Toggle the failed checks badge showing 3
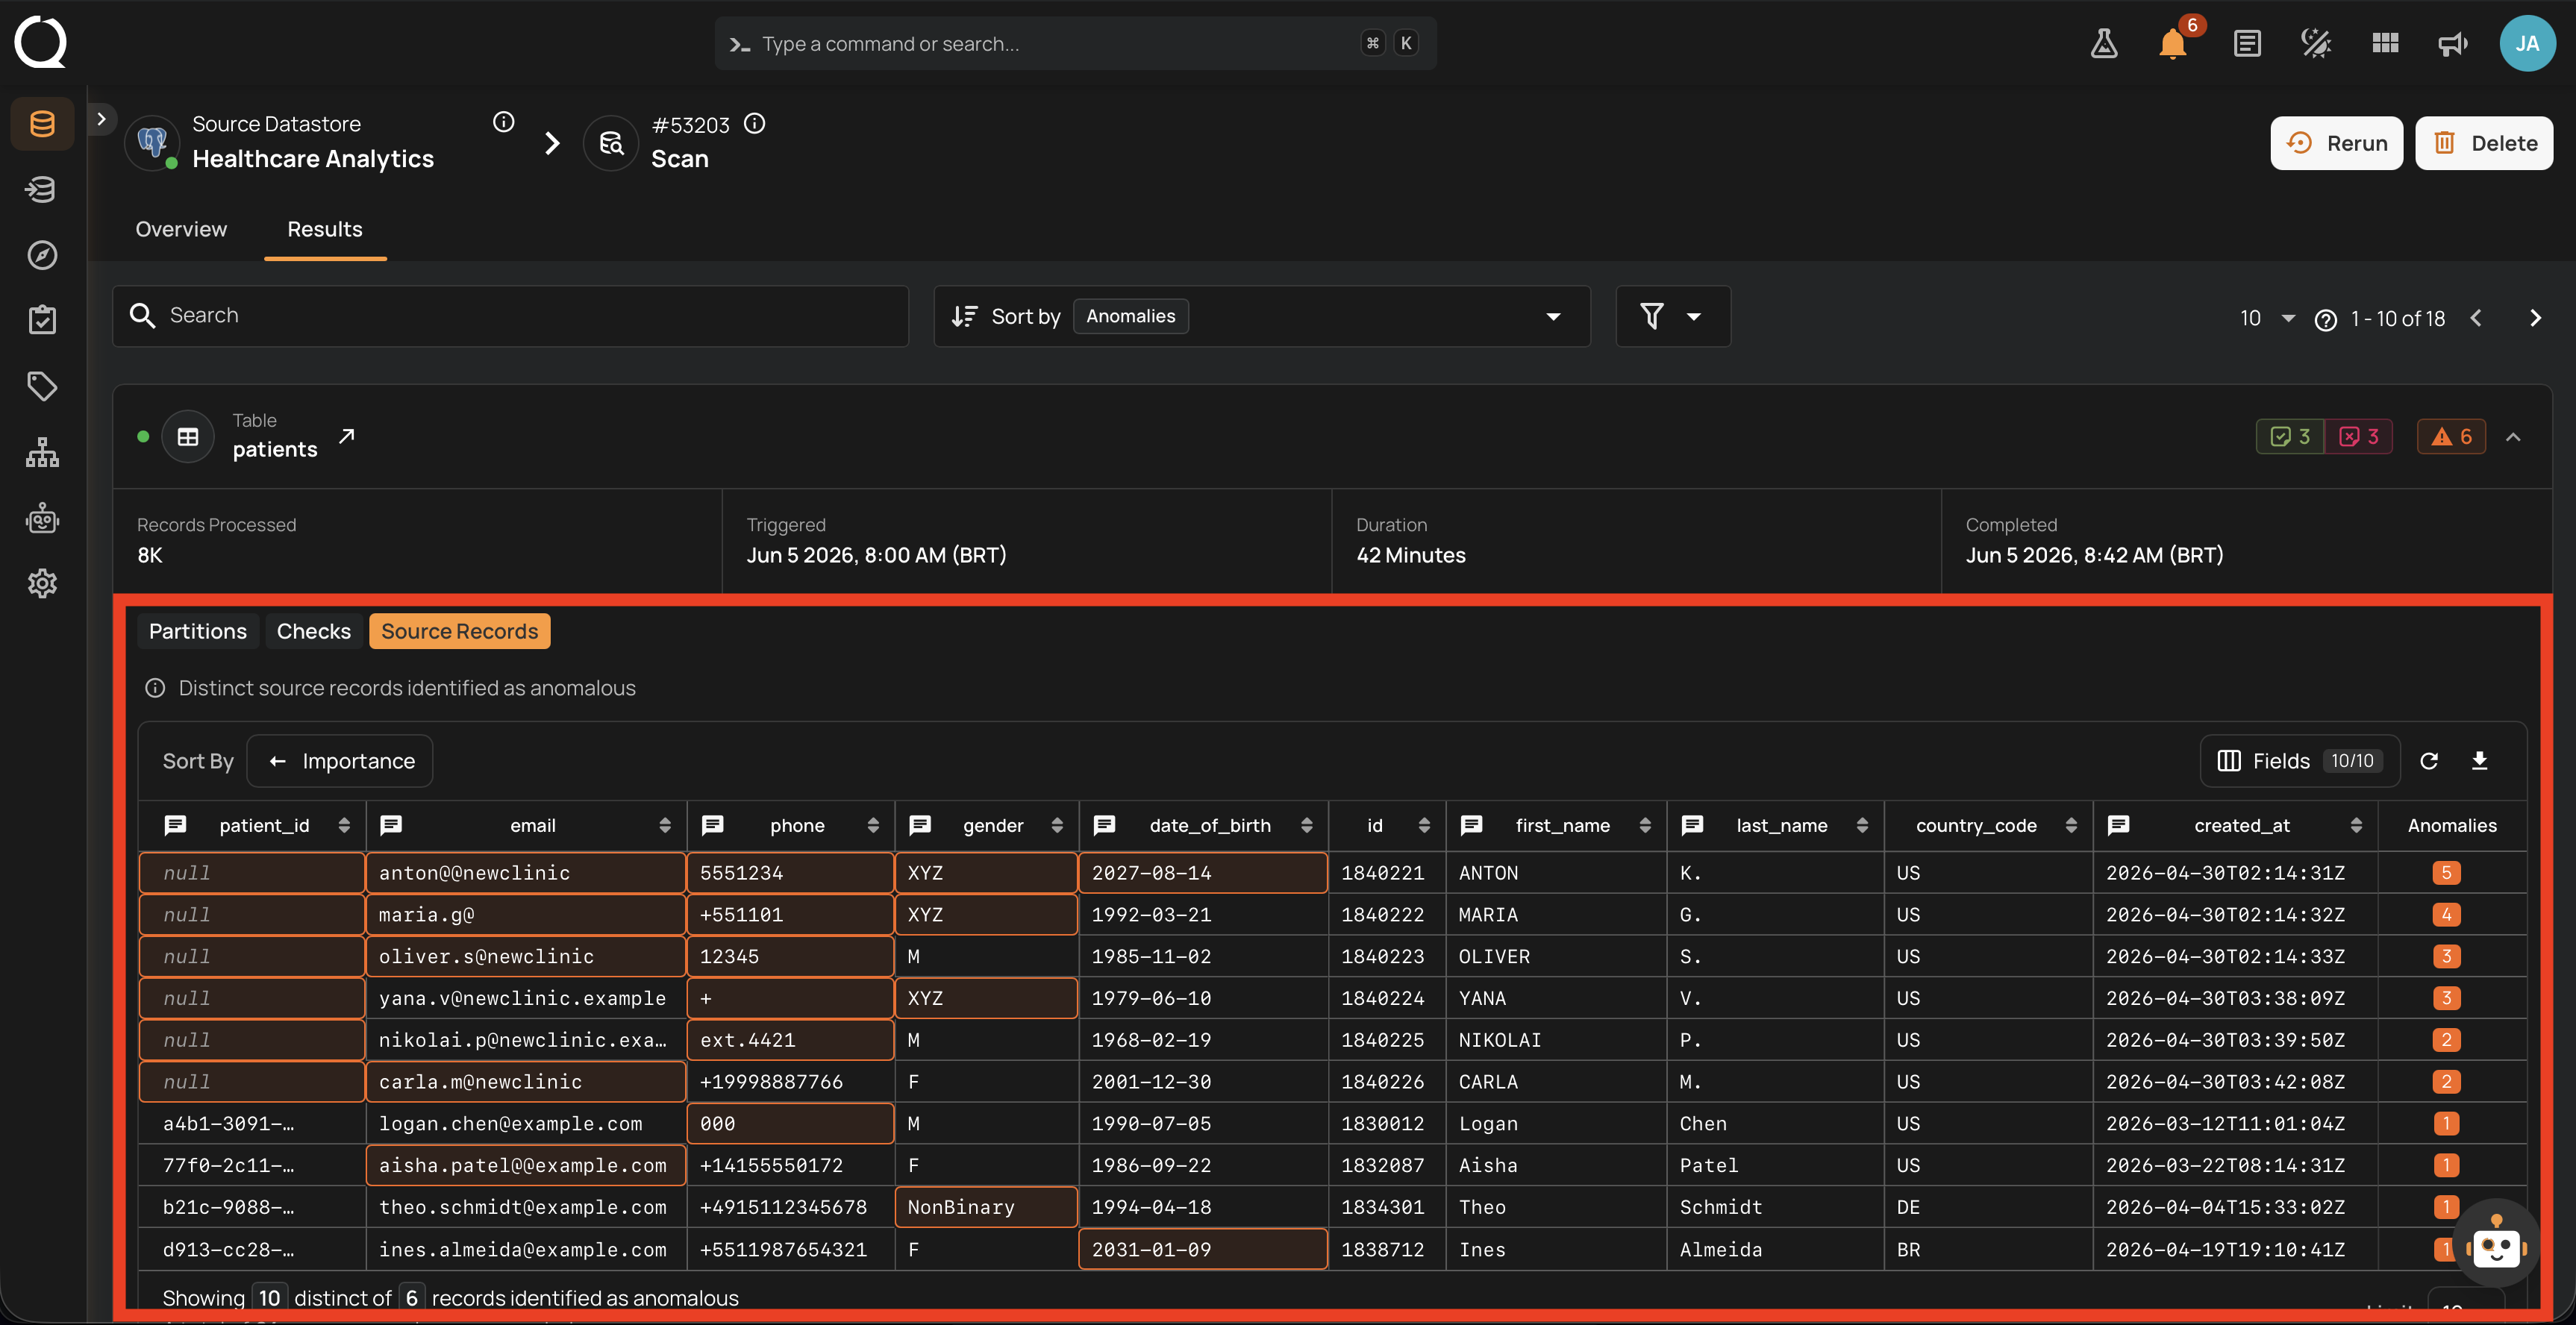Image resolution: width=2576 pixels, height=1325 pixels. pos(2359,437)
